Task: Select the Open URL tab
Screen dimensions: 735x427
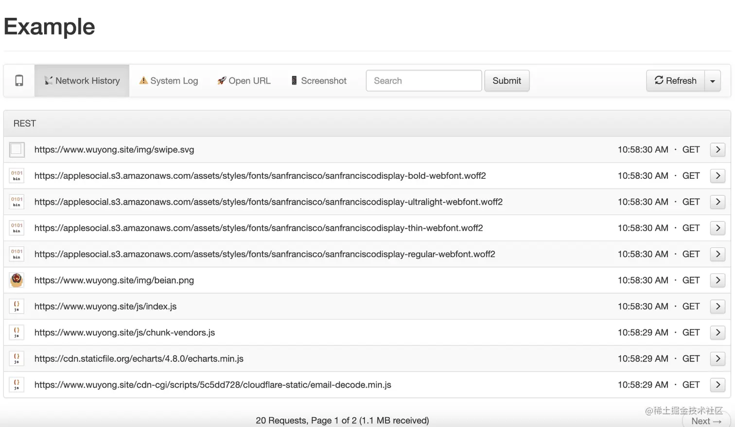Action: (244, 81)
